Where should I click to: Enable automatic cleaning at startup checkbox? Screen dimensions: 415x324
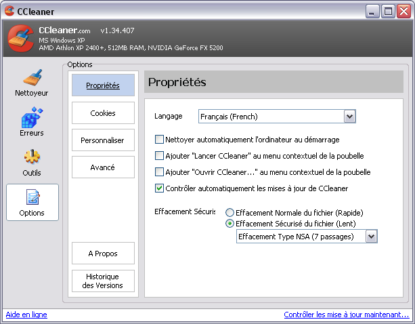[x=160, y=140]
